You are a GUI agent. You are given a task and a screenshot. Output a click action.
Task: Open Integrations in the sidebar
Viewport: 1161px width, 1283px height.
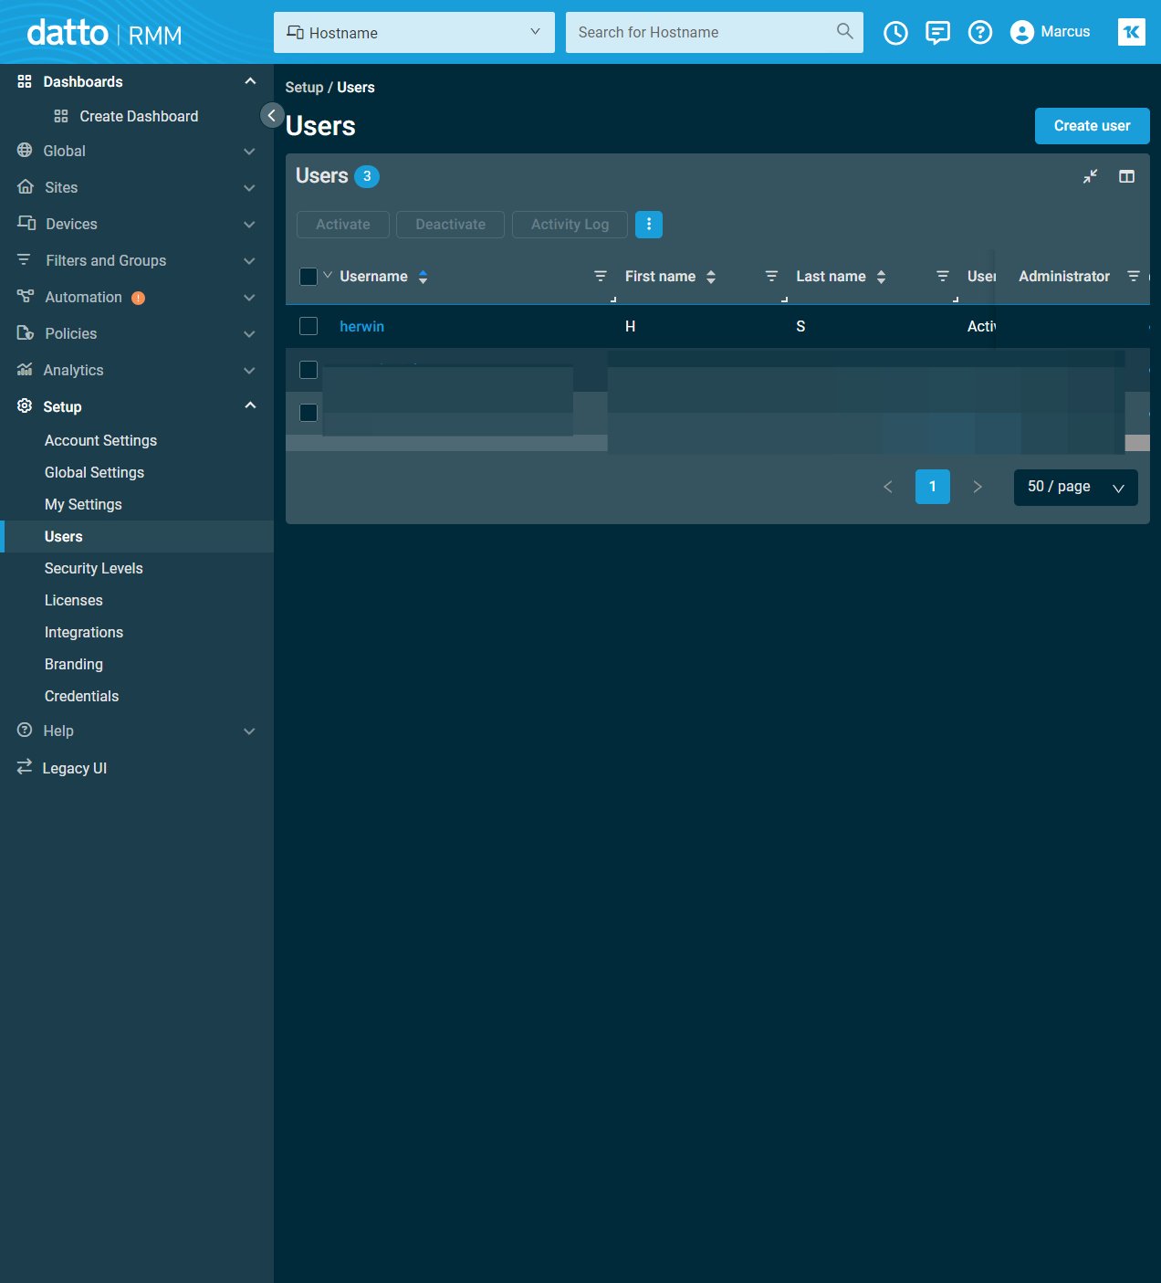coord(83,632)
